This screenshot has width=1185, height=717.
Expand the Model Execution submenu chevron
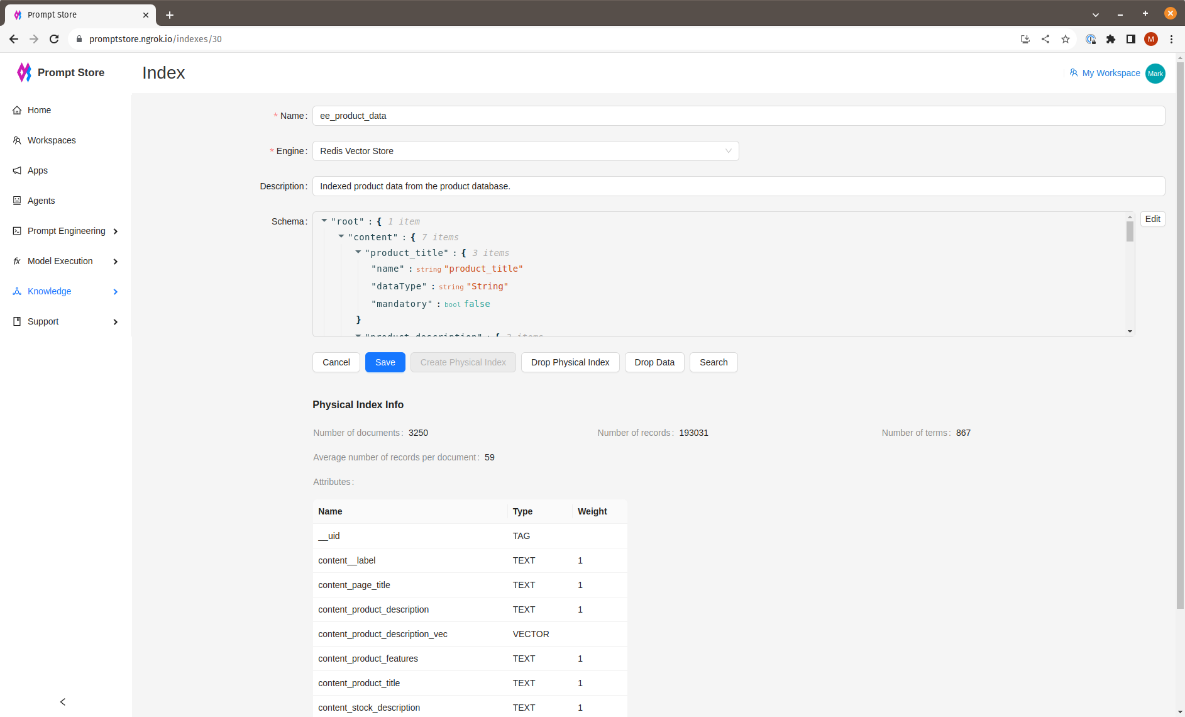116,262
